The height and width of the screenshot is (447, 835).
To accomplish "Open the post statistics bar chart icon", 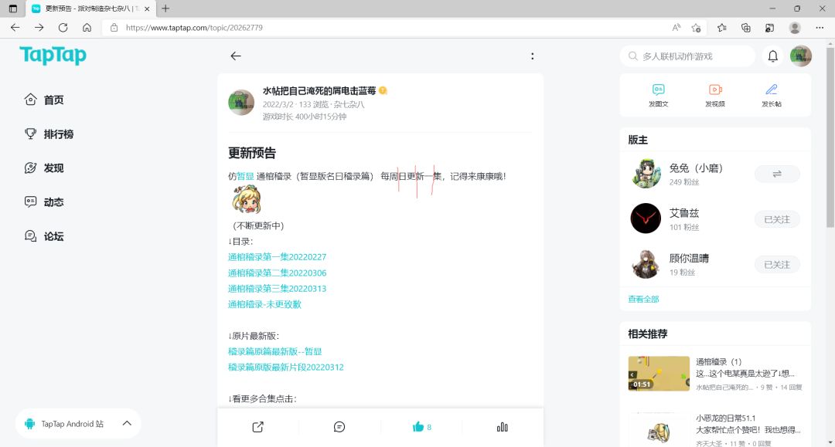I will (x=503, y=427).
